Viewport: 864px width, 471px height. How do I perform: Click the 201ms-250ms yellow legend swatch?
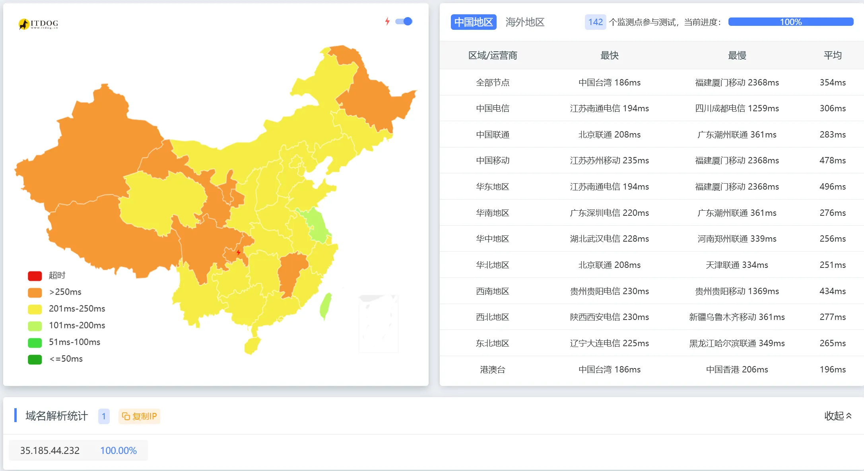point(35,309)
